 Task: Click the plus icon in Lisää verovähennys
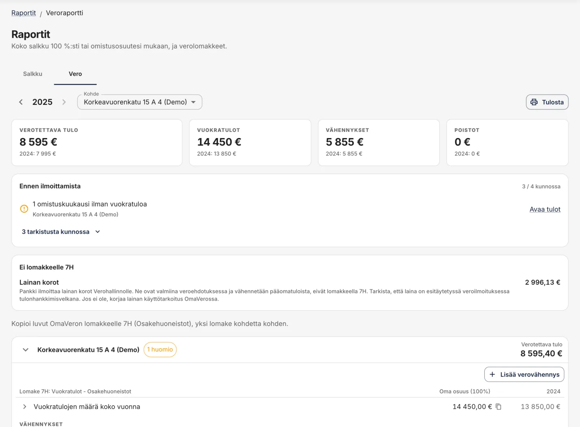click(492, 374)
